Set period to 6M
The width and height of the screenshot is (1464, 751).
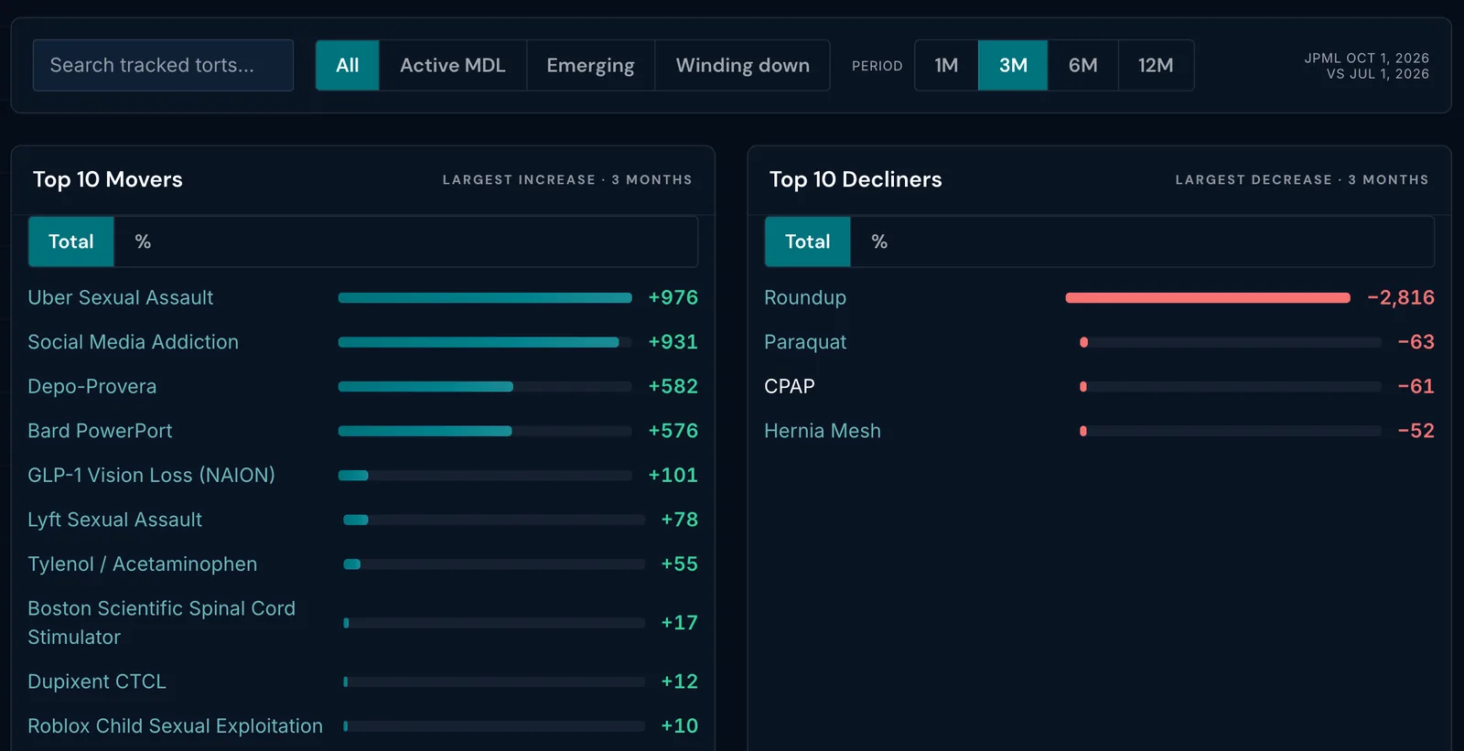tap(1083, 65)
